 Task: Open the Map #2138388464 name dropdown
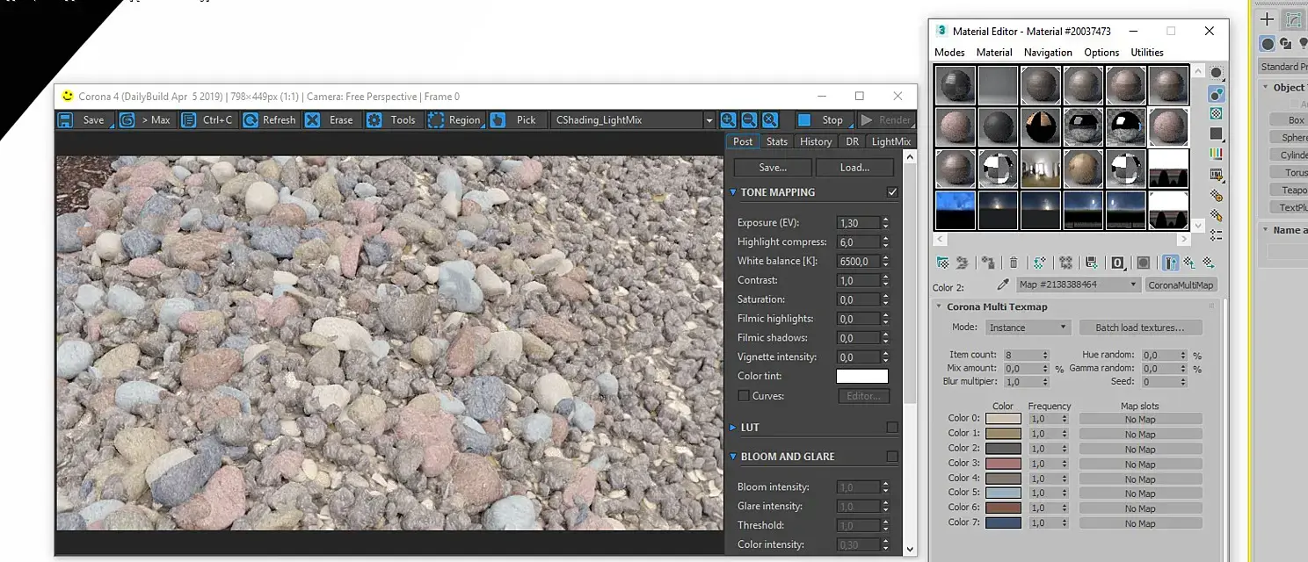pyautogui.click(x=1078, y=285)
